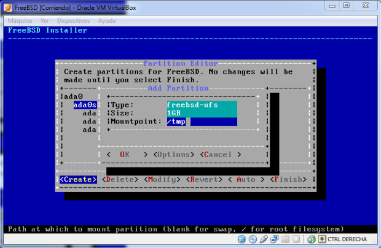381x248 pixels.
Task: Click the Type field showing freebsd-ufs
Action: (x=202, y=105)
